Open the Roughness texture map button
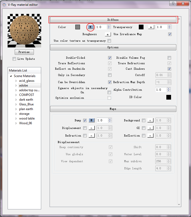The width and height of the screenshot is (191, 217). tap(108, 34)
